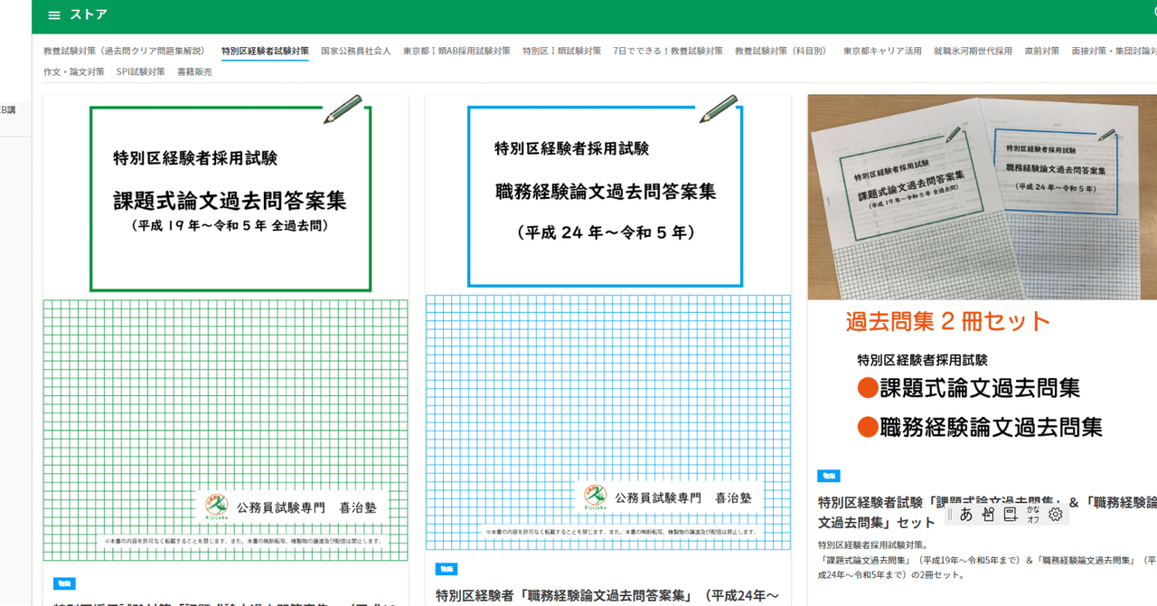Toggle the あ IME input mode
This screenshot has width=1157, height=606.
click(x=965, y=514)
